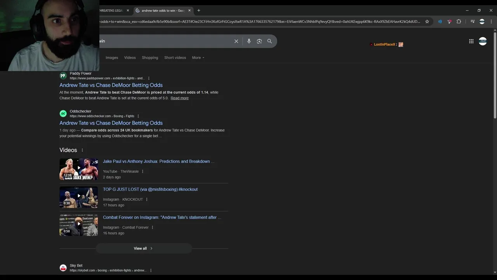Open the new tab with plus button
The width and height of the screenshot is (497, 280).
(199, 10)
